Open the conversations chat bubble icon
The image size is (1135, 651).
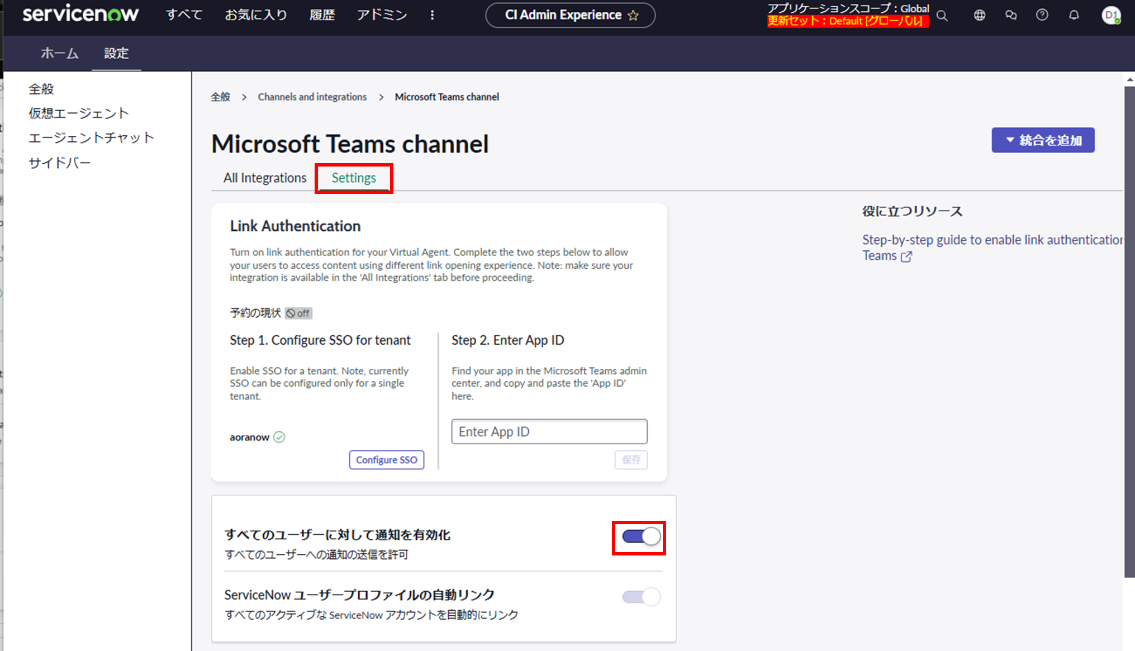click(1011, 15)
